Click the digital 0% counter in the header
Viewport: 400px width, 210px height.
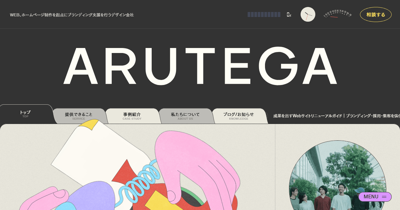click(289, 15)
